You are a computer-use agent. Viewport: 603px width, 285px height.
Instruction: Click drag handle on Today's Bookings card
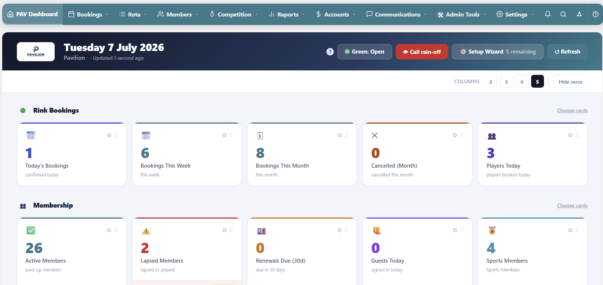tap(116, 135)
